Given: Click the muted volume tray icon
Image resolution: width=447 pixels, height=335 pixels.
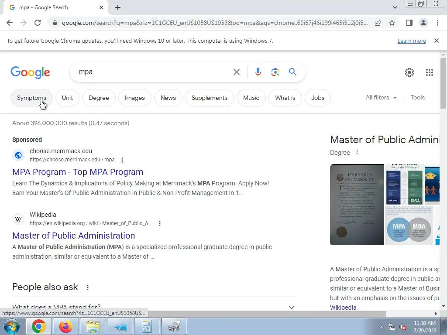Looking at the screenshot, I should (x=403, y=327).
